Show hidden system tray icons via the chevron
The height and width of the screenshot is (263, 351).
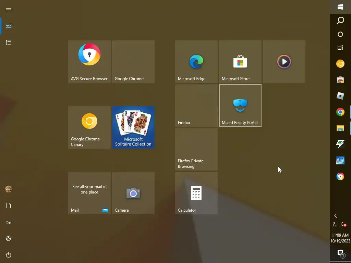[x=335, y=216]
